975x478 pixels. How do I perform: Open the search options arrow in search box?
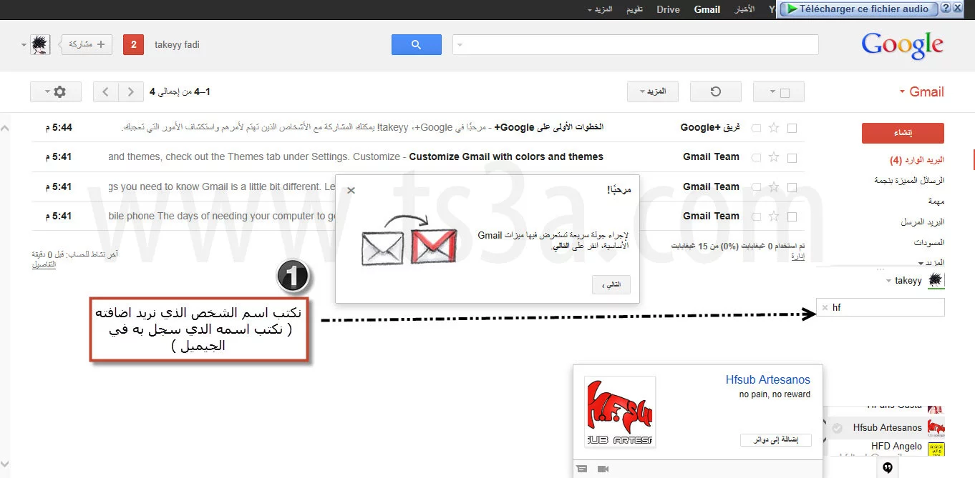[460, 45]
